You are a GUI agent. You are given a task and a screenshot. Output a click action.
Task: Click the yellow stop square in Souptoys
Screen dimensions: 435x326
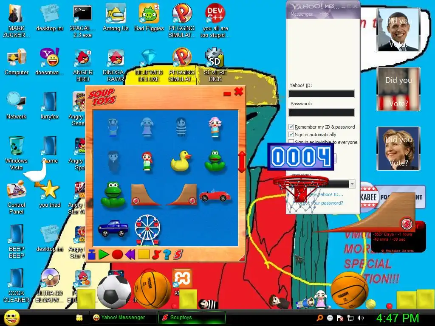144,255
